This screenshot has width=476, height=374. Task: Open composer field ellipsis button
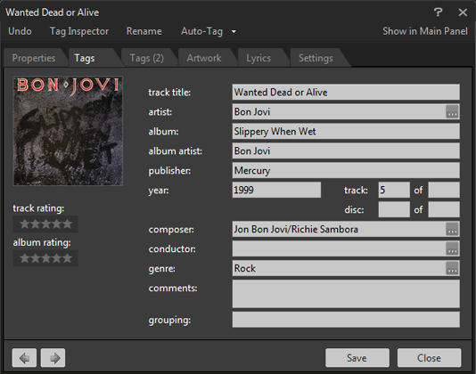tap(452, 230)
